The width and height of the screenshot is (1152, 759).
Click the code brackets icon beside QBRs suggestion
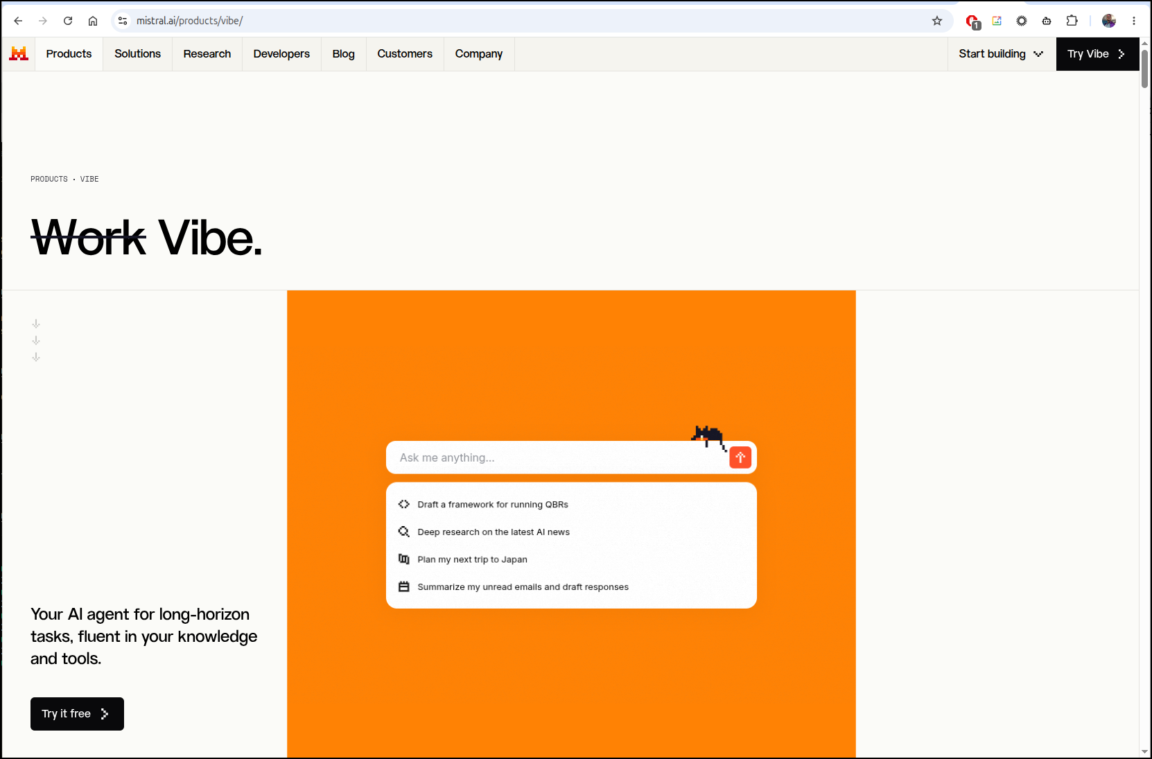click(404, 504)
